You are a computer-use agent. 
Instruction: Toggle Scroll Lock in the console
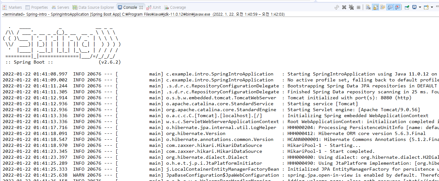375,7
